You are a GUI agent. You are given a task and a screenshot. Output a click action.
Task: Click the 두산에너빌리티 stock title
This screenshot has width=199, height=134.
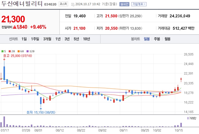(22, 4)
